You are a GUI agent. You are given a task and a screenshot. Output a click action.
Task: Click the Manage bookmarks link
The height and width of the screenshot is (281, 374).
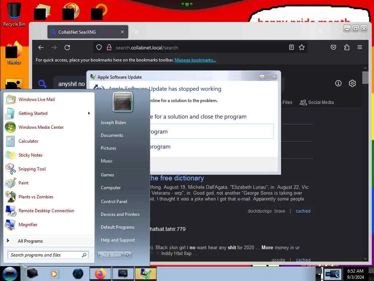(x=195, y=60)
